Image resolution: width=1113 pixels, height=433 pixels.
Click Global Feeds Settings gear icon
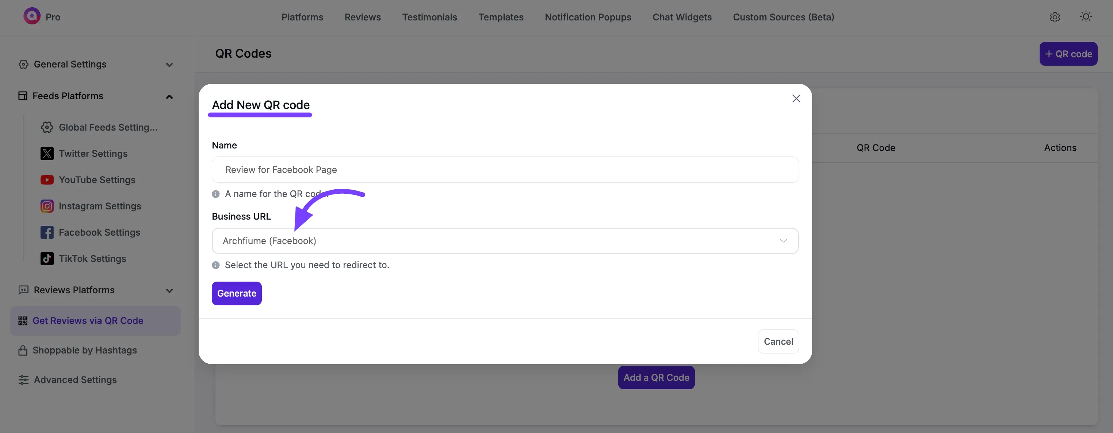tap(47, 127)
